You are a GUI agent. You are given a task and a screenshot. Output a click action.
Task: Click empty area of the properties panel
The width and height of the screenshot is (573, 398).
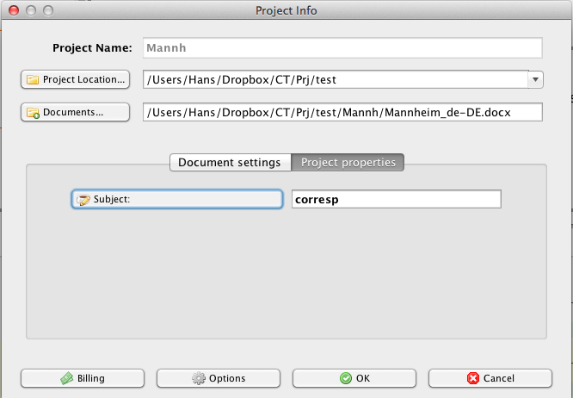point(286,276)
